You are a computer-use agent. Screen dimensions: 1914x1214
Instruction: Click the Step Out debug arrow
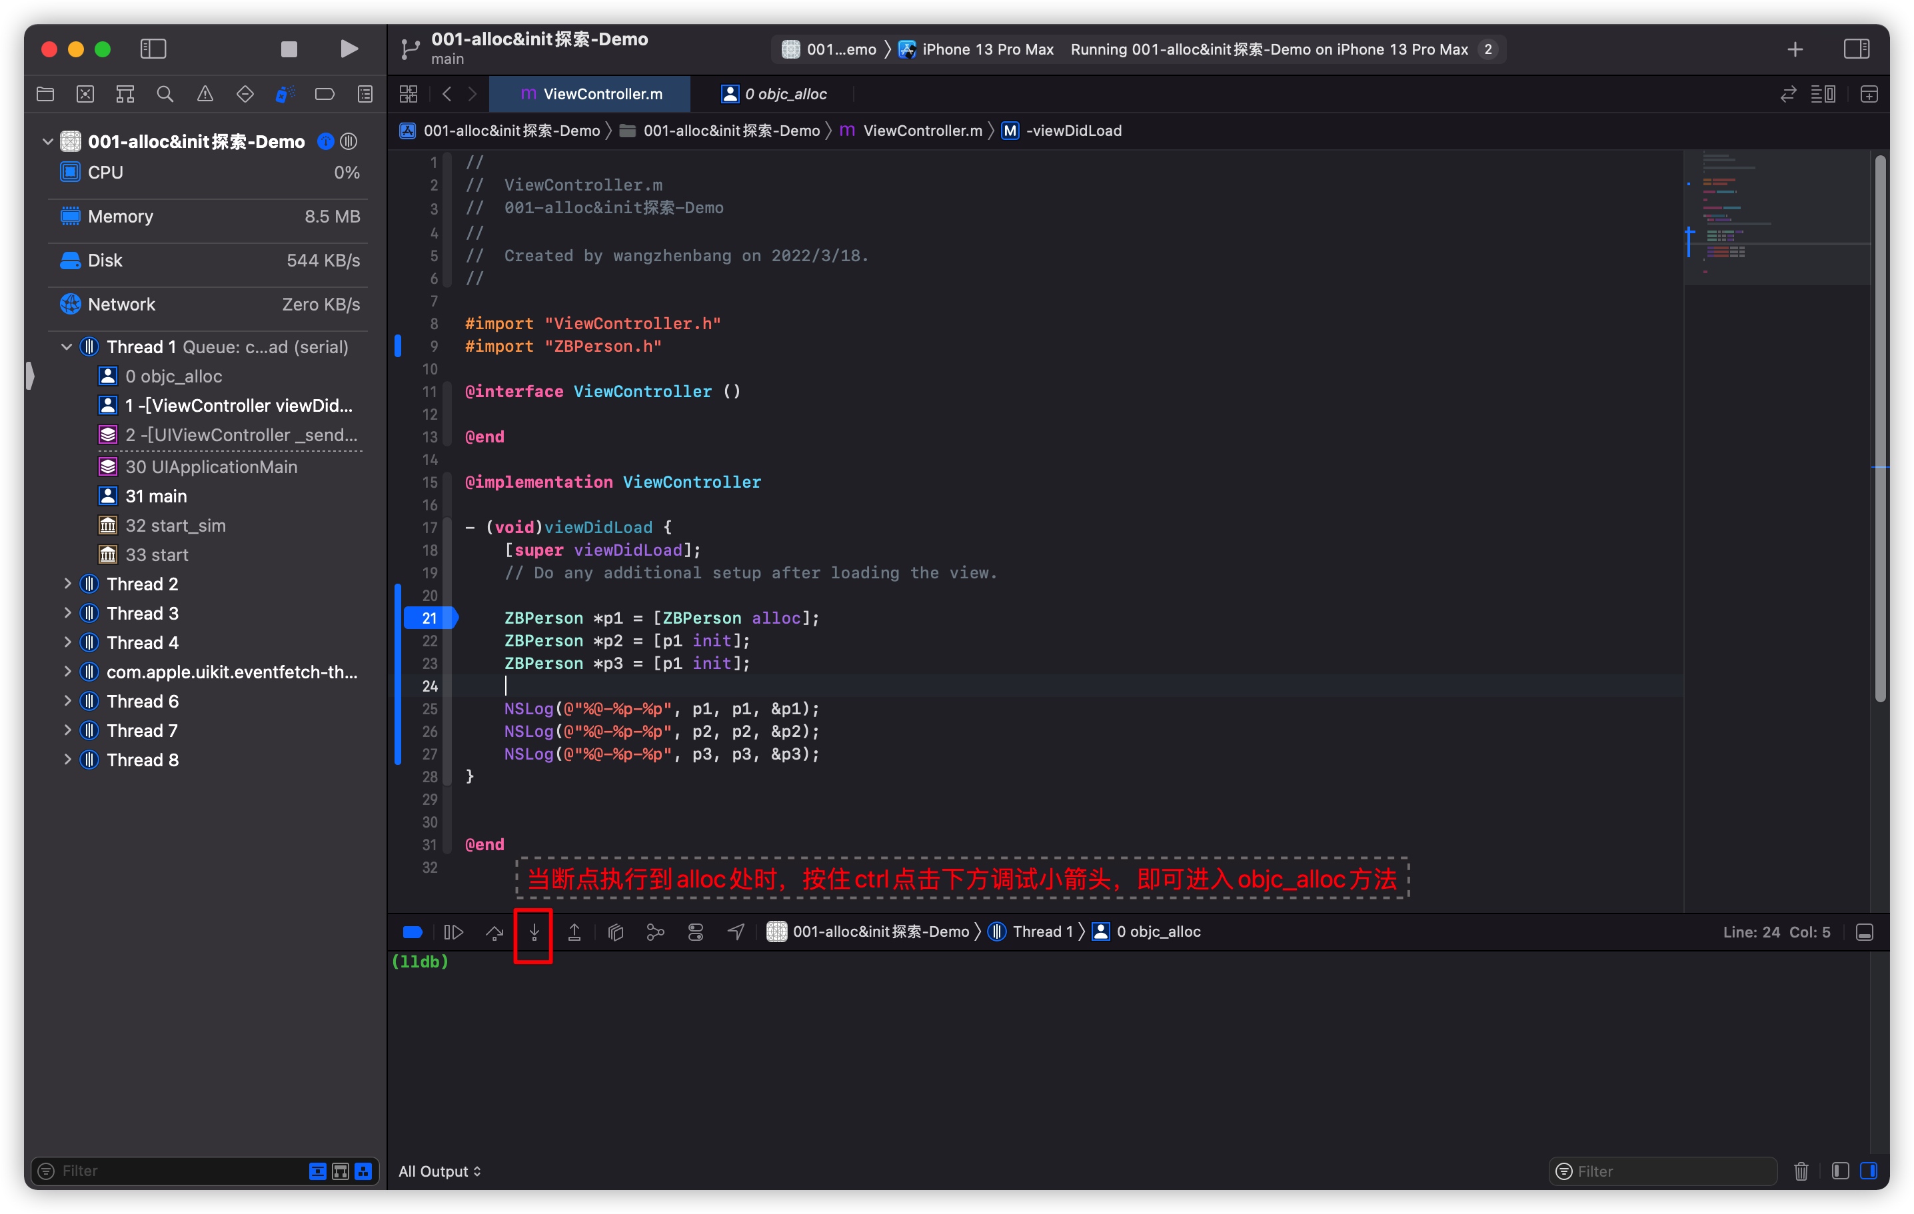click(574, 932)
